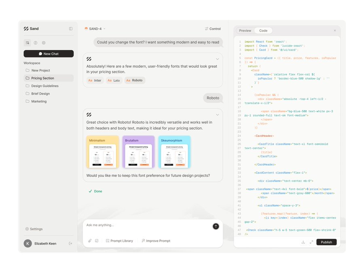This screenshot has width=364, height=273.
Task: Click the 'Could you change the font' message
Action: click(x=158, y=42)
